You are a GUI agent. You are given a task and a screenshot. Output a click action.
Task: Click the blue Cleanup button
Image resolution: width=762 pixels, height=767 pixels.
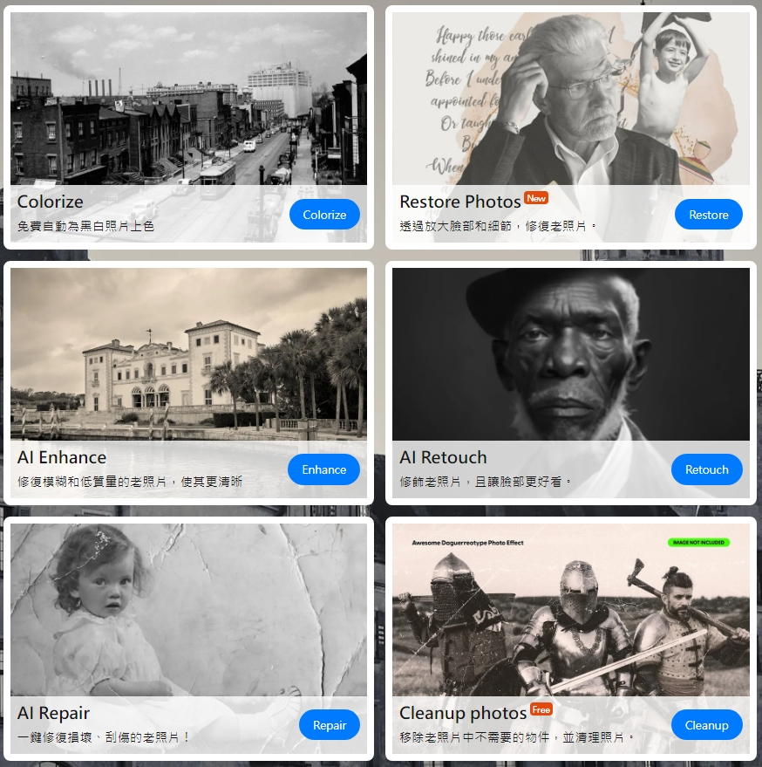(707, 725)
